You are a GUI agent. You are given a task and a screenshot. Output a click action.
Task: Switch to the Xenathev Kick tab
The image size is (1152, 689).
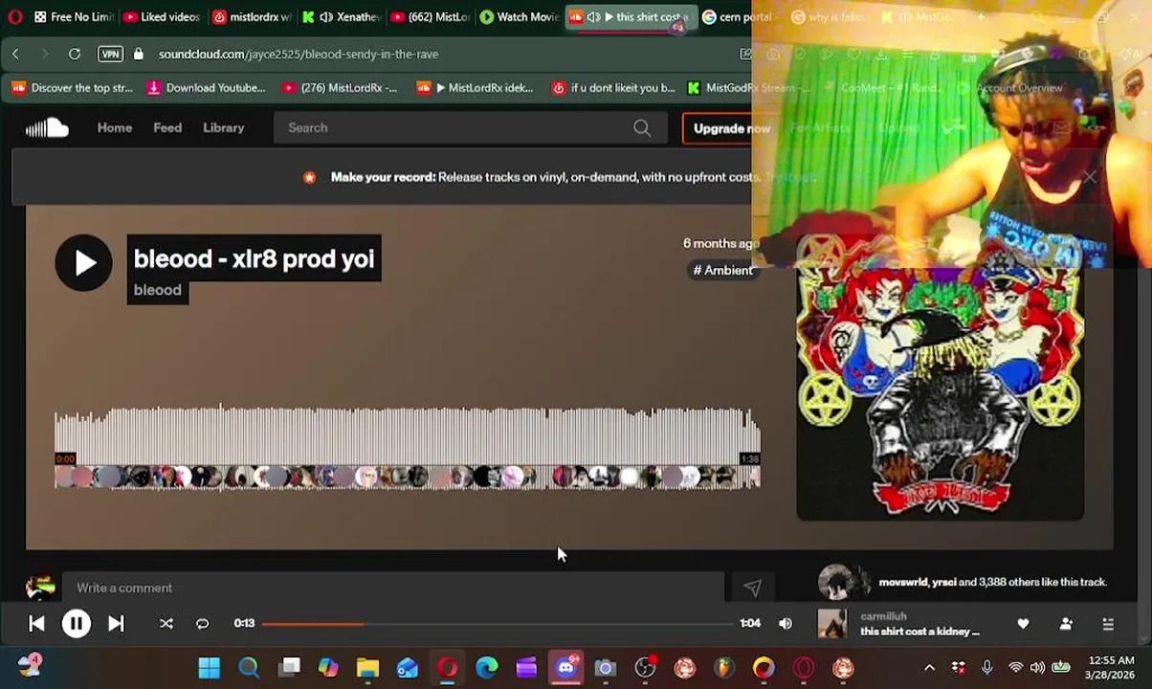click(x=342, y=16)
